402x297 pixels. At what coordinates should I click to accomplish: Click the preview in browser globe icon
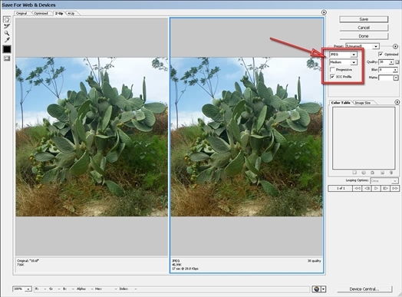316,289
